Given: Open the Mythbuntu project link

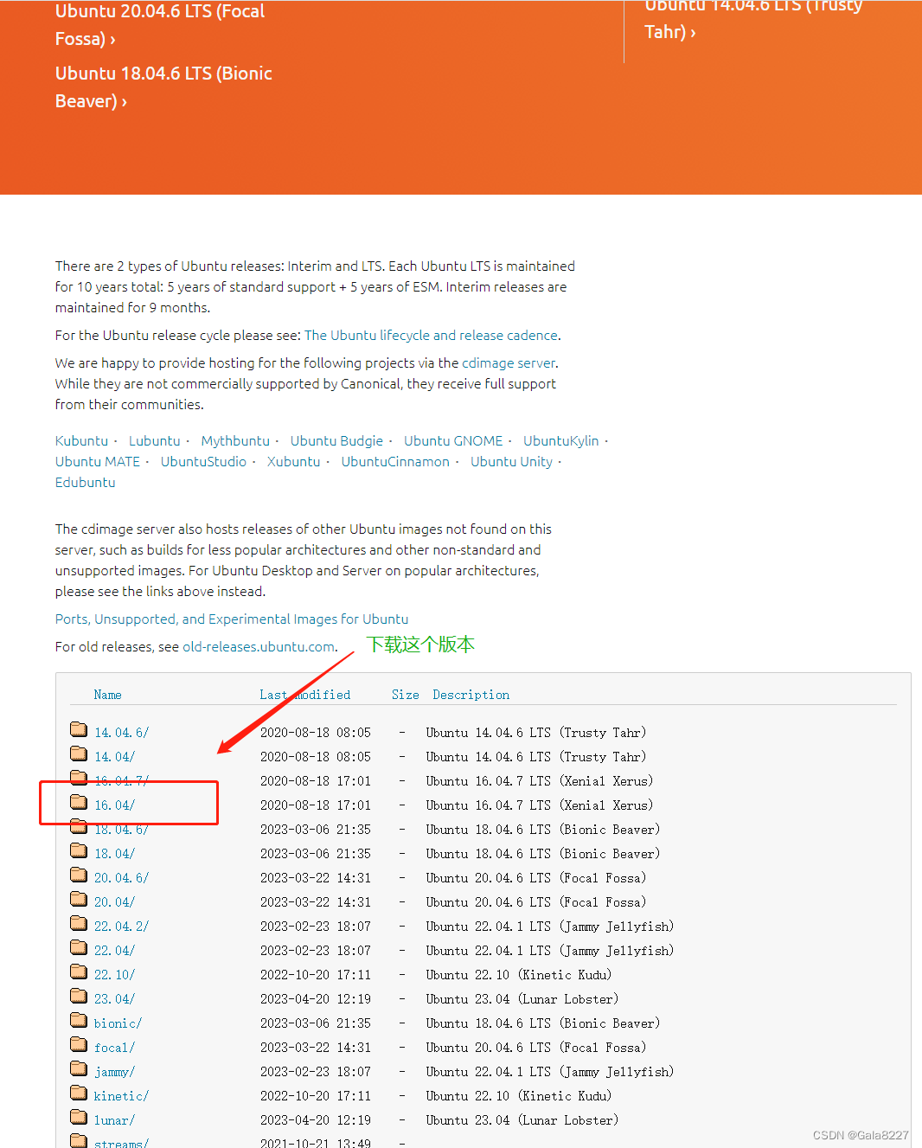Looking at the screenshot, I should point(235,440).
